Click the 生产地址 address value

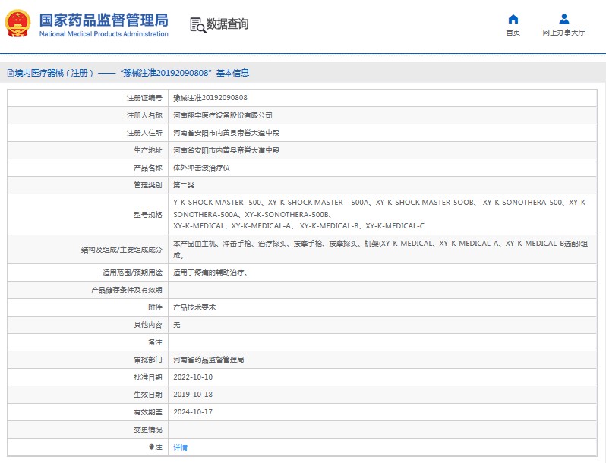pos(226,150)
